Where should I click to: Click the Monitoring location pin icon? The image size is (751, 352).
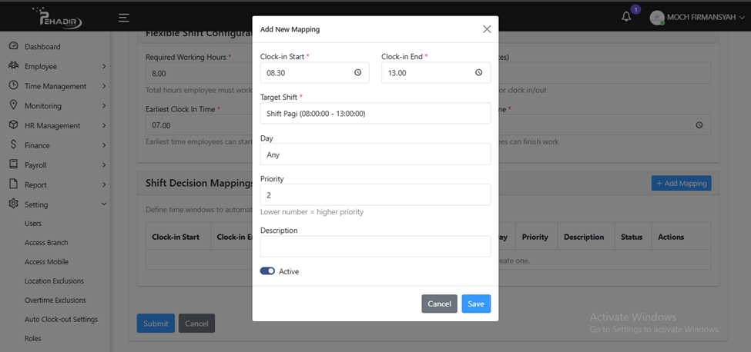[13, 105]
